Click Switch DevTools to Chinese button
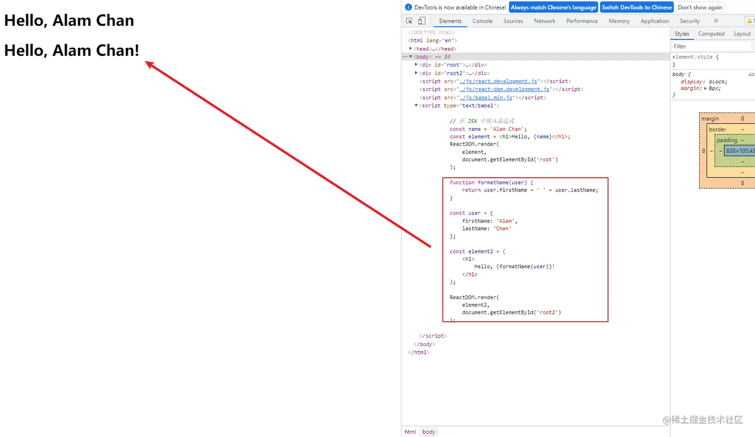 coord(637,7)
